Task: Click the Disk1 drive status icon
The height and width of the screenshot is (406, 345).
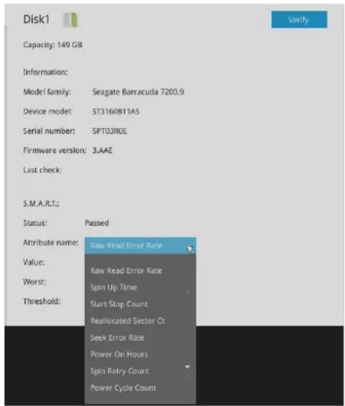Action: click(x=71, y=20)
